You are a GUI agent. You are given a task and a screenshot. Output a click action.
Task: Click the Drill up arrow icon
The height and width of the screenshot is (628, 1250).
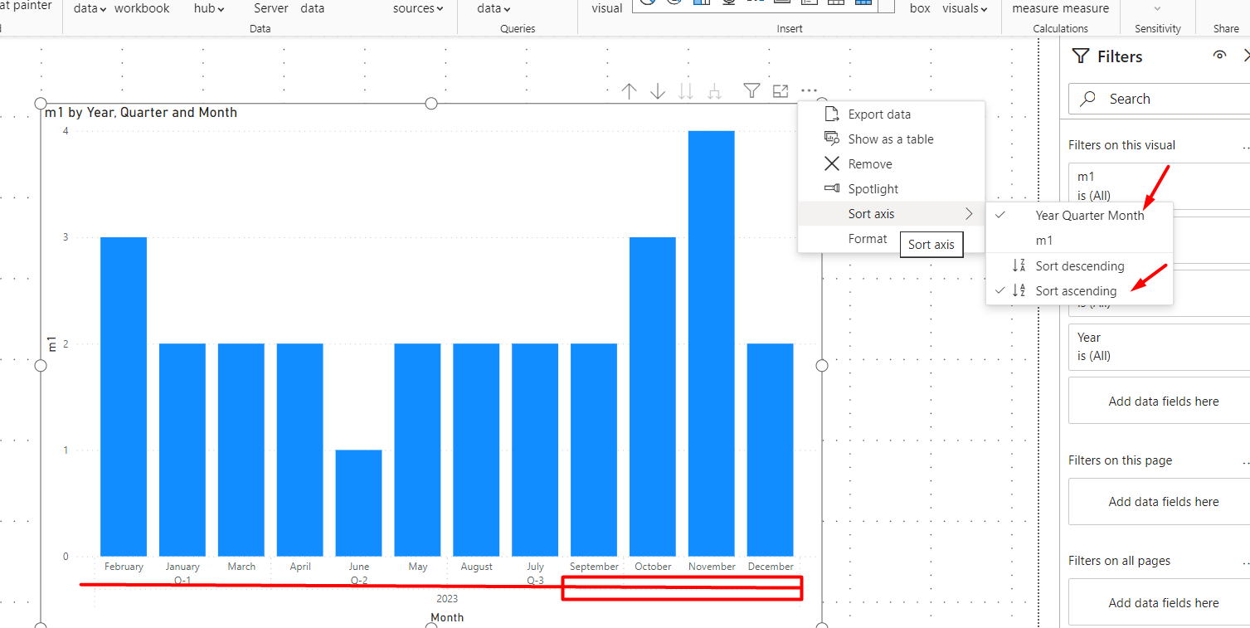(629, 91)
